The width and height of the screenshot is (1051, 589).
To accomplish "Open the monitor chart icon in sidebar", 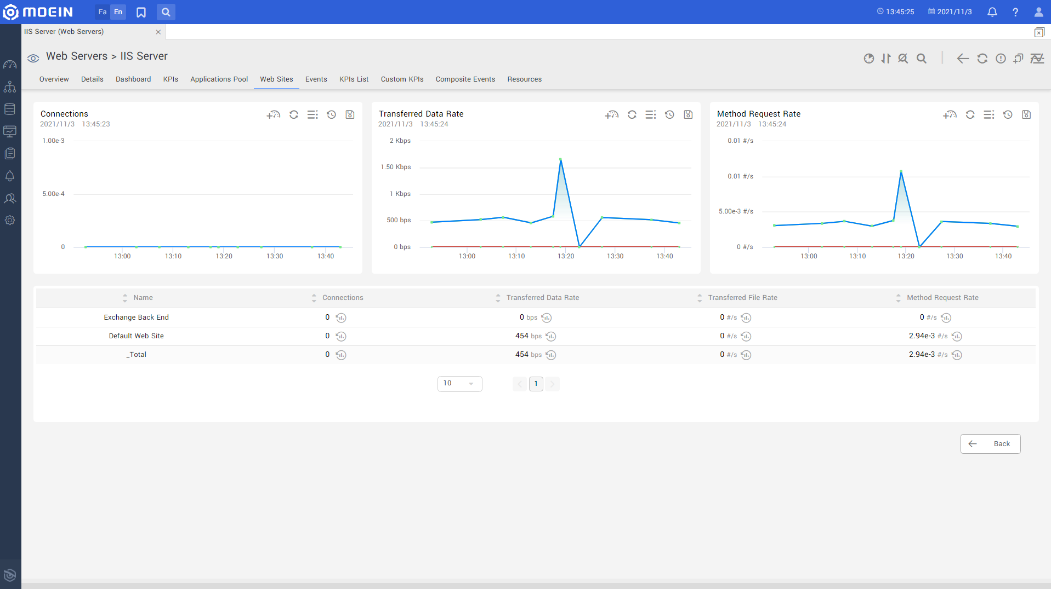I will click(x=10, y=131).
